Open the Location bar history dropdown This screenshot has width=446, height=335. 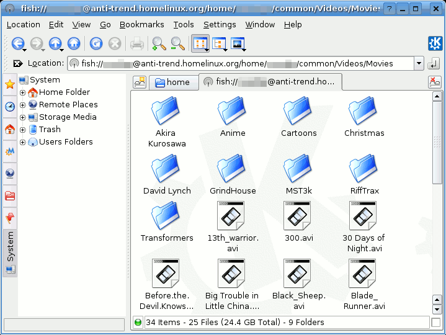419,63
